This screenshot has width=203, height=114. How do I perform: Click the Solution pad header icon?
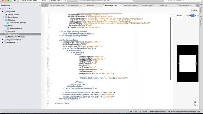[2, 5]
